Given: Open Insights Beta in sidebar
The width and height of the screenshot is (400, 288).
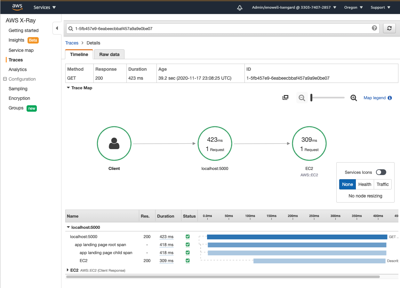Looking at the screenshot, I should 24,40.
